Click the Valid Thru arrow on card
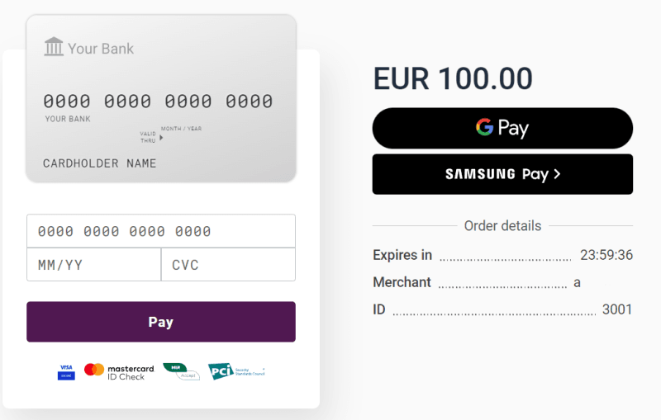The image size is (661, 420). coord(161,137)
